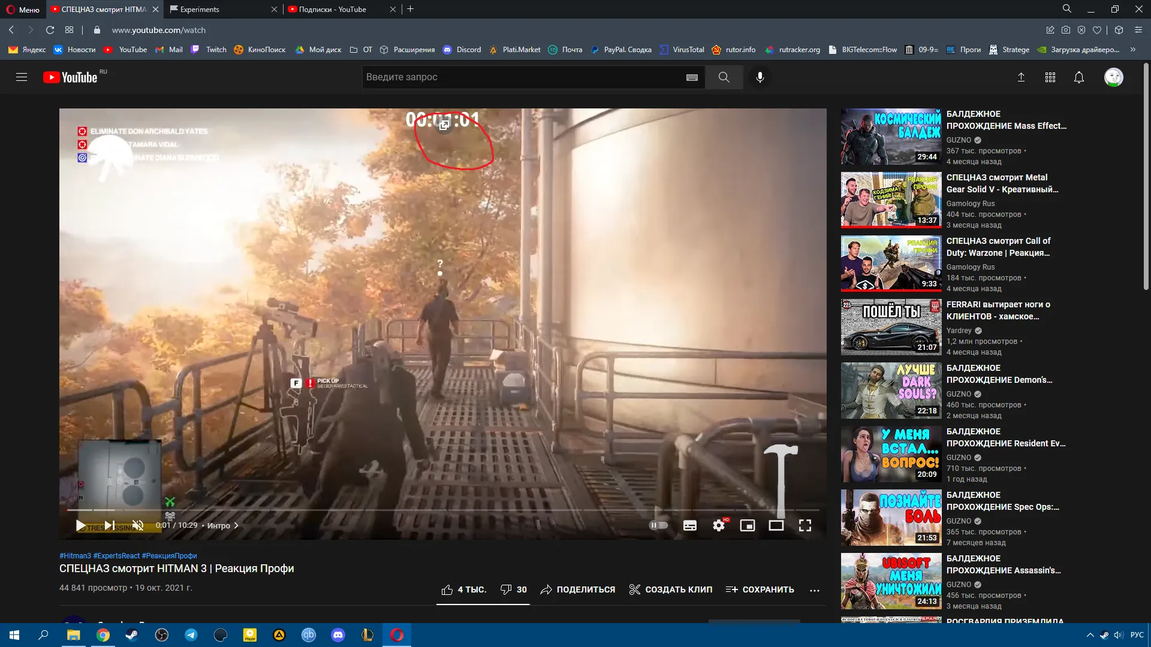This screenshot has width=1151, height=647.
Task: Open the pinboard pin icon in address bar
Action: point(1050,30)
